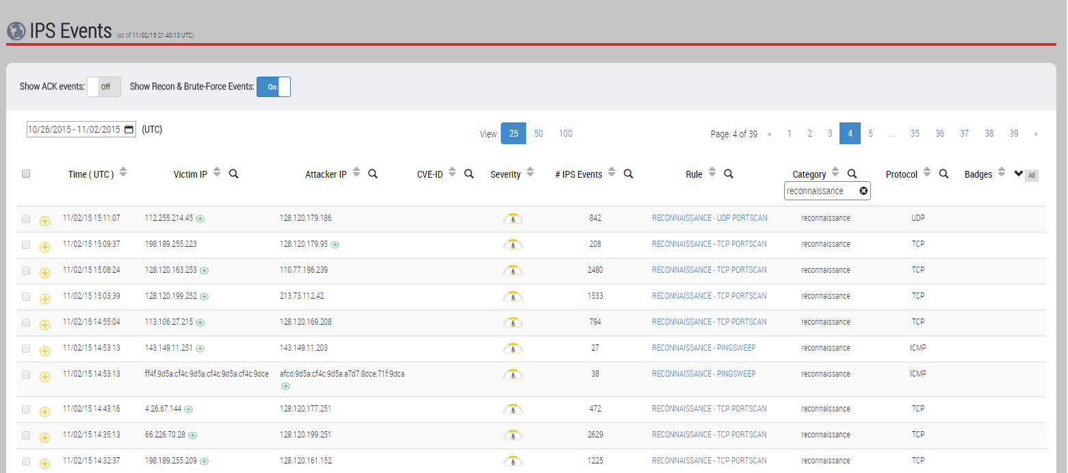Go to page 5
This screenshot has height=473, width=1068.
click(870, 134)
